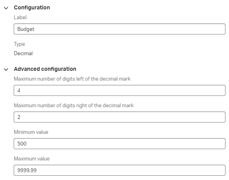Screen dimensions: 229x180
Task: Click 'Maximum number of digits left' caption
Action: coord(72,79)
